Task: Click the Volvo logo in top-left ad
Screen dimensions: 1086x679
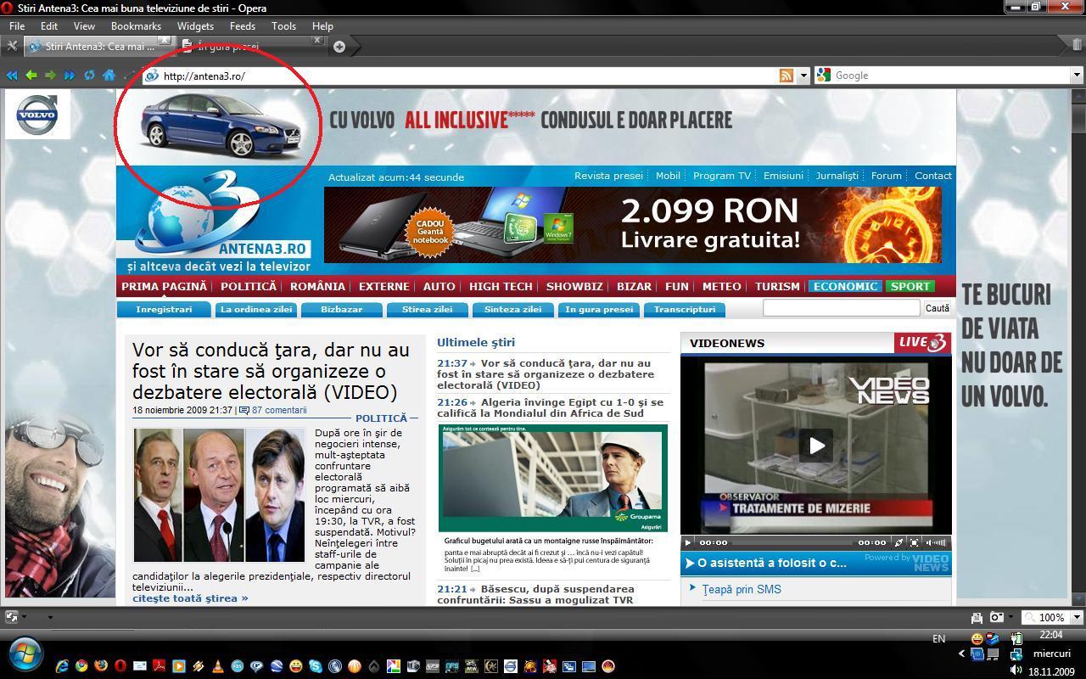Action: (x=37, y=115)
